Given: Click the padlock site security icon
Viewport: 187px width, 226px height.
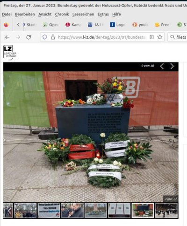Looking at the screenshot, I should (x=53, y=37).
